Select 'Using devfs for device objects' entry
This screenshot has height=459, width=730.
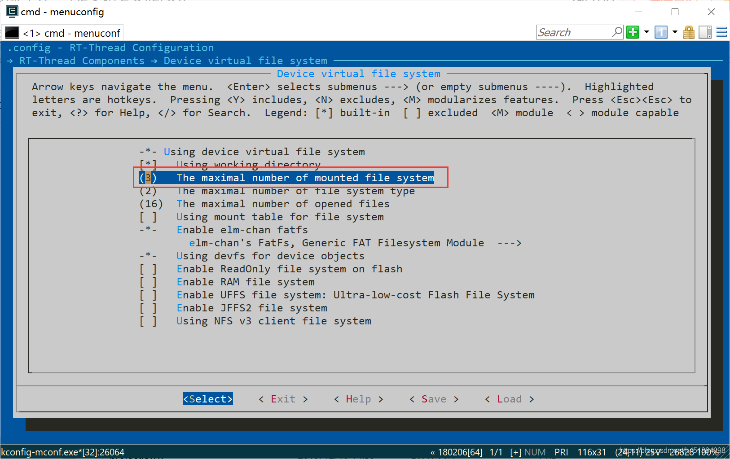click(x=252, y=256)
